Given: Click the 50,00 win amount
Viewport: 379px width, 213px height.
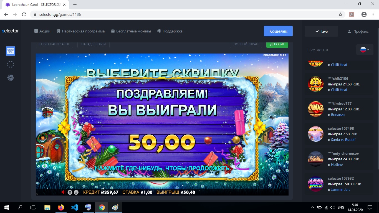Looking at the screenshot, I should (x=162, y=143).
